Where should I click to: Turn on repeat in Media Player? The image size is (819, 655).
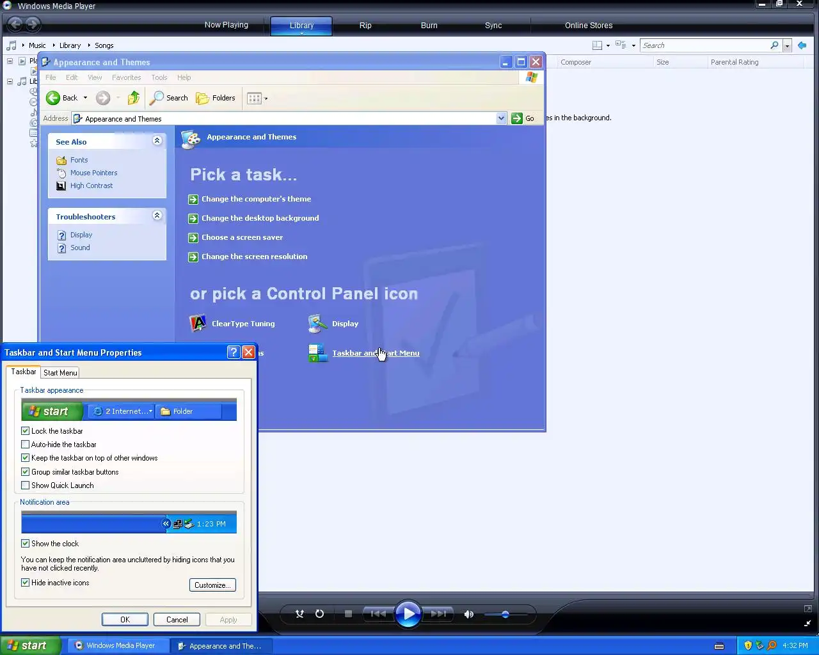(319, 614)
